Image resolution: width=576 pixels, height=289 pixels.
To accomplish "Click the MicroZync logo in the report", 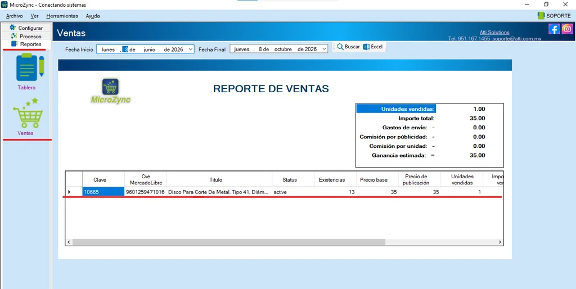I will 111,91.
